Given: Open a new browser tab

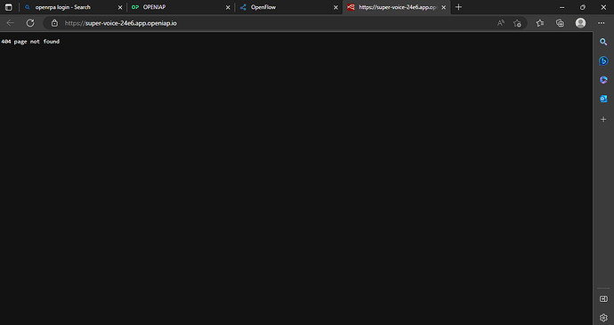Looking at the screenshot, I should tap(458, 7).
